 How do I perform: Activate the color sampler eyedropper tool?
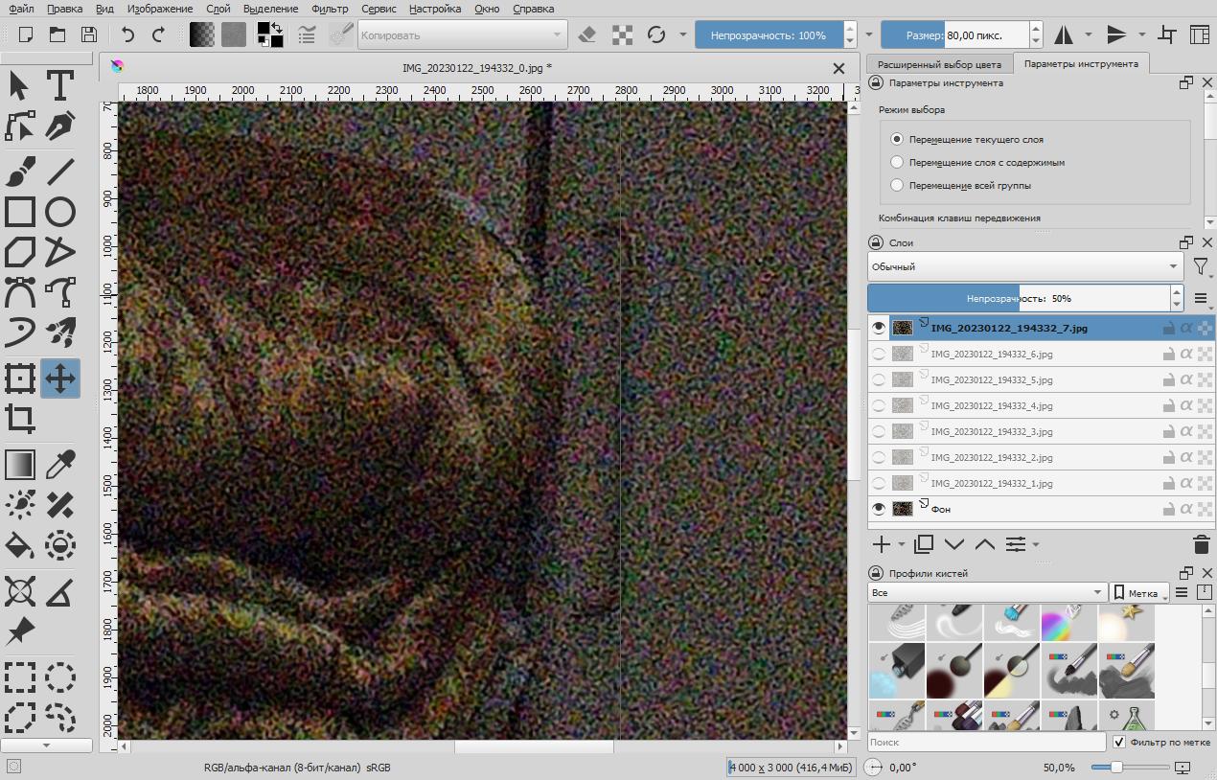[x=60, y=465]
